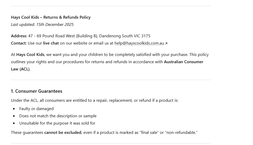Click the bold 'Address:' label
The image size is (253, 145).
pos(19,36)
